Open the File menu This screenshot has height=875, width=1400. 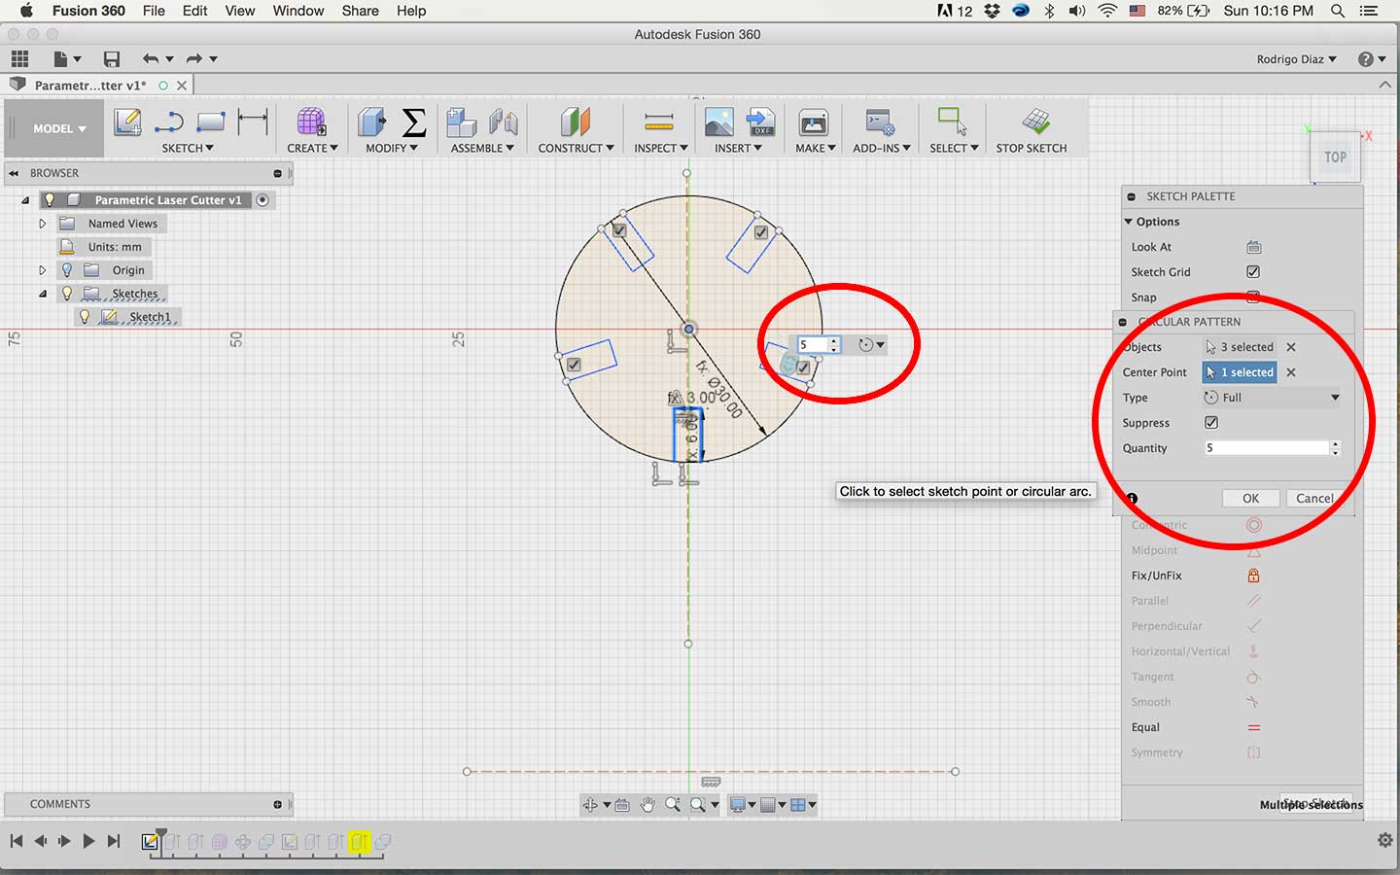[x=154, y=11]
